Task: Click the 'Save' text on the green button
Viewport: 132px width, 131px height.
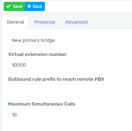Action: pyautogui.click(x=18, y=6)
